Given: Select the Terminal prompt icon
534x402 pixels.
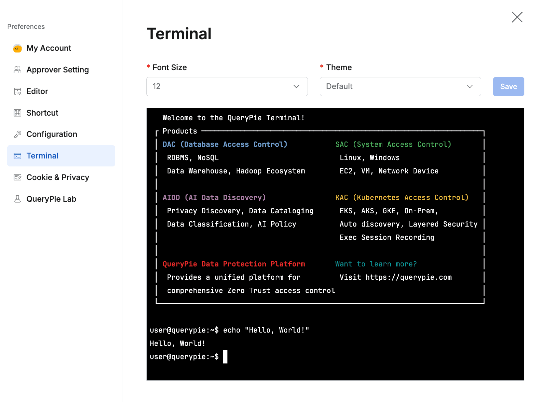Looking at the screenshot, I should 18,155.
